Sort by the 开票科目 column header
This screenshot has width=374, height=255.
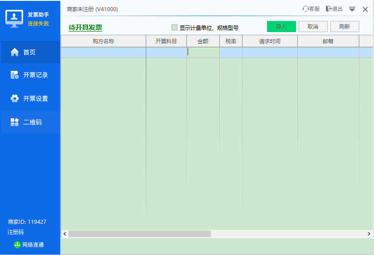click(x=166, y=41)
